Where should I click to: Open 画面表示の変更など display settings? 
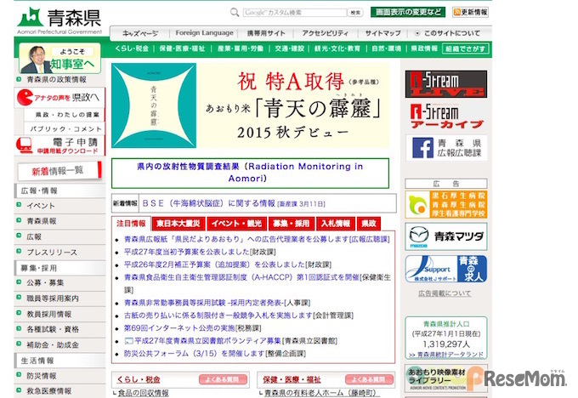tap(408, 12)
